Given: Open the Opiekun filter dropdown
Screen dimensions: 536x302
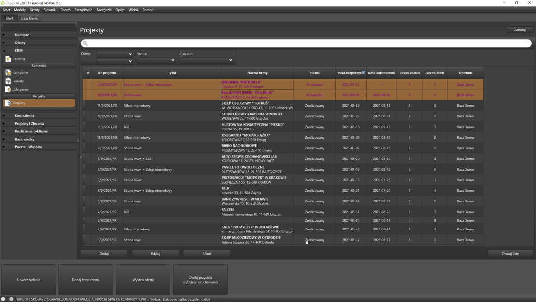Looking at the screenshot, I should click(207, 60).
